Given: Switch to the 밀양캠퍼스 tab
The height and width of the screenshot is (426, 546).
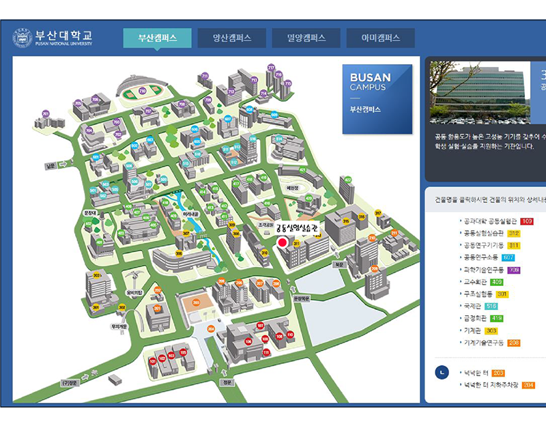Looking at the screenshot, I should click(306, 38).
